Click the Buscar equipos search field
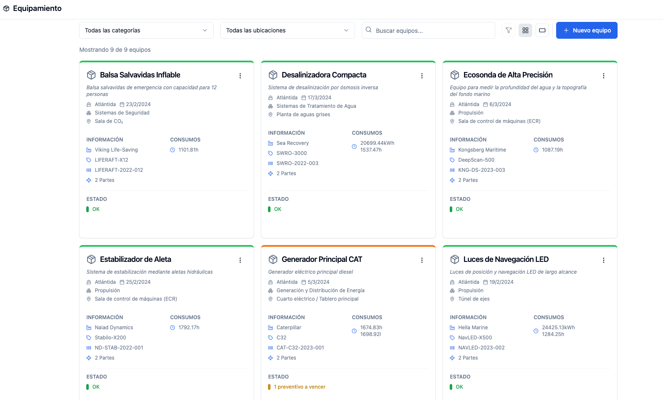 (428, 30)
